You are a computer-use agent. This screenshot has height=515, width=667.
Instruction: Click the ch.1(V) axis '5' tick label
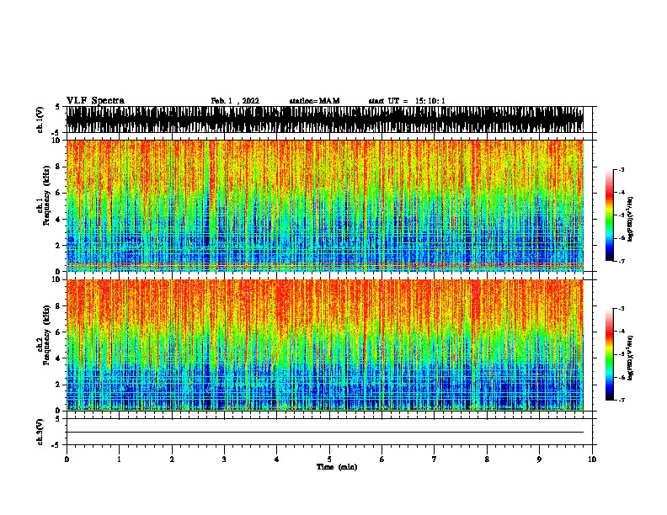[57, 107]
